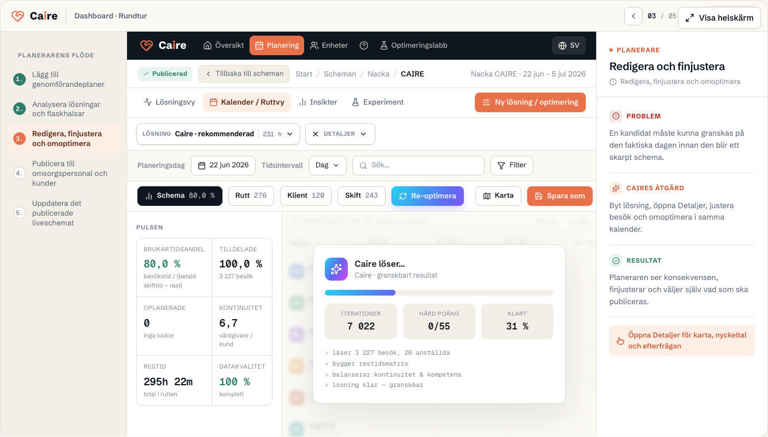Click the Resultat checkmark icon

(x=616, y=260)
